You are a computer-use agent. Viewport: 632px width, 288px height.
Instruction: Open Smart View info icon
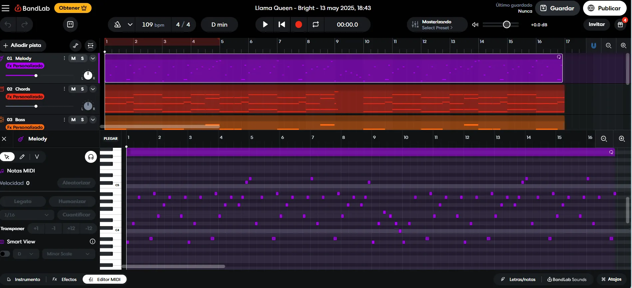93,242
